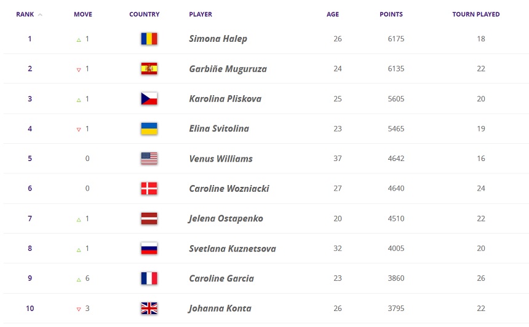Open Simona Halep's player profile
The height and width of the screenshot is (327, 529).
pos(218,39)
